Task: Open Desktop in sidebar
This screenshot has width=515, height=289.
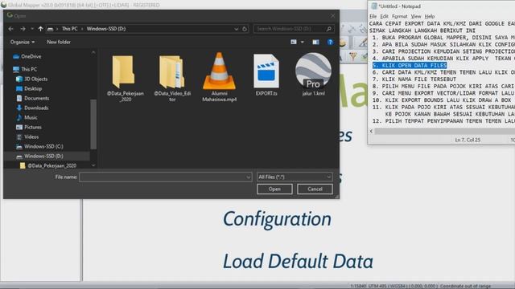Action: (x=29, y=88)
